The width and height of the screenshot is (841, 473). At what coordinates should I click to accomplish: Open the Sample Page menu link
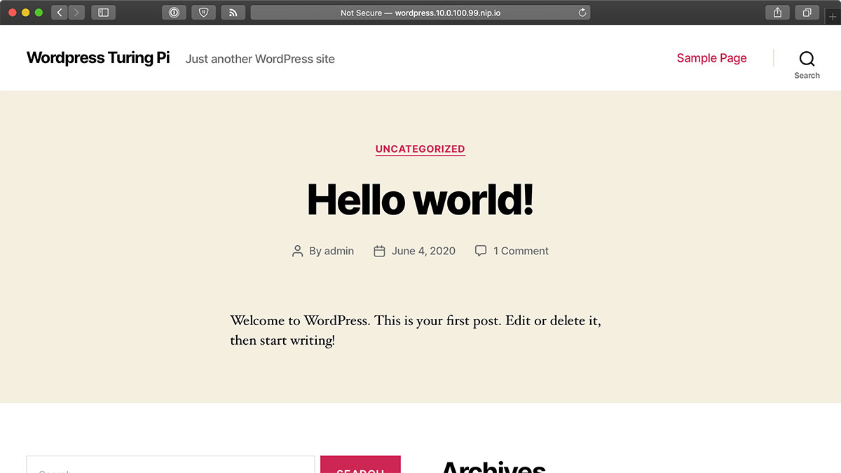711,58
